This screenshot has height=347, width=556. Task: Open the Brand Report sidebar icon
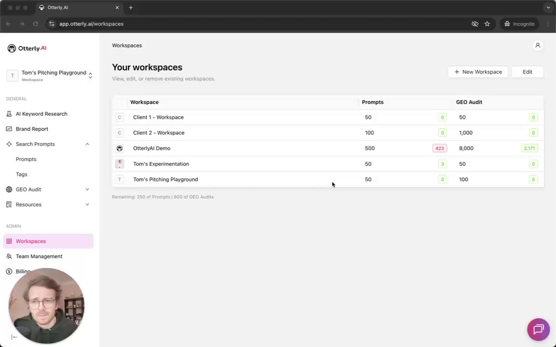(9, 129)
